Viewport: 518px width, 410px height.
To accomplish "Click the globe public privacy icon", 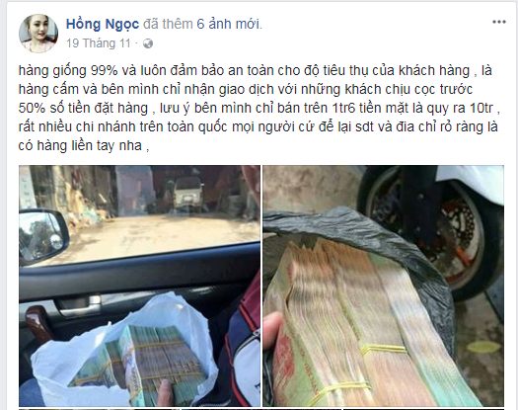I will [148, 43].
